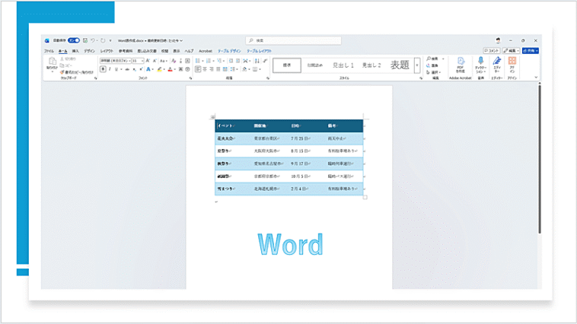Toggle Align Left paragraph alignment
This screenshot has width=577, height=324.
click(x=198, y=69)
